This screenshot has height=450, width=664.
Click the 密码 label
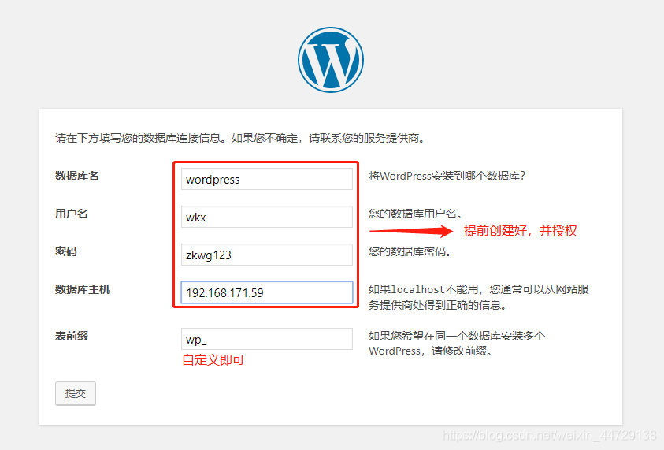(66, 251)
